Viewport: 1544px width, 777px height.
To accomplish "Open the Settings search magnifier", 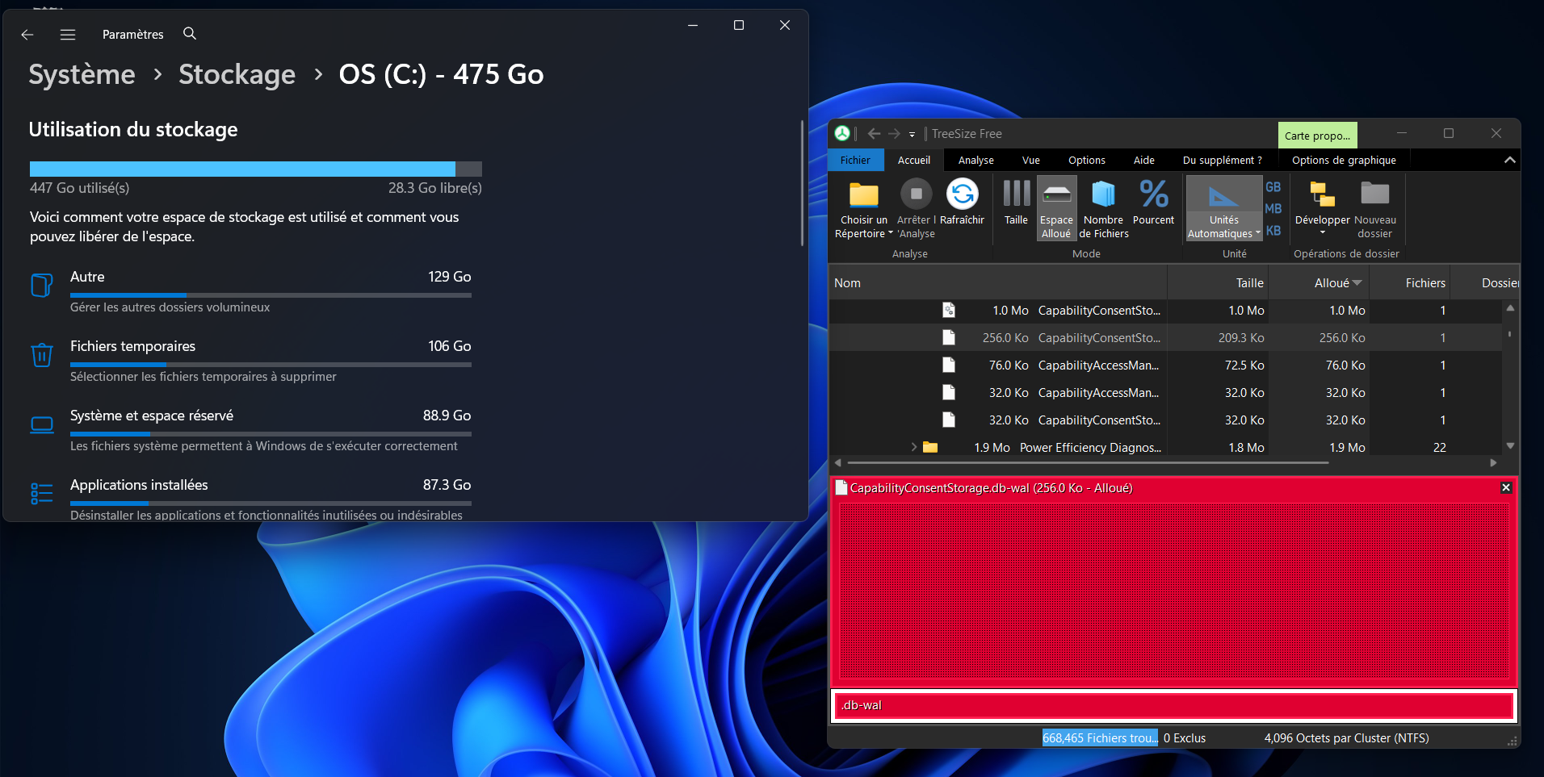I will pyautogui.click(x=190, y=34).
